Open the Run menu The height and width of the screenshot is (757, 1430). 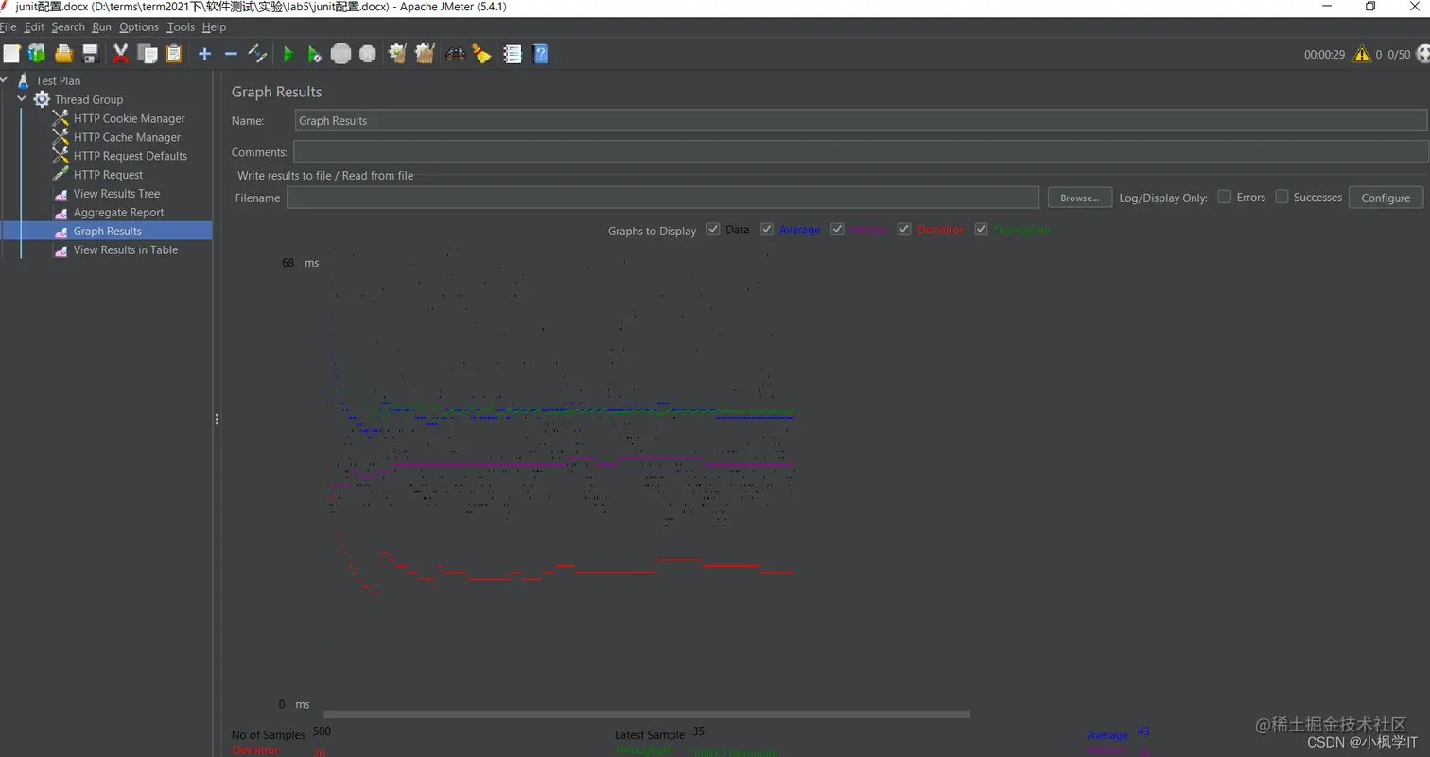tap(101, 27)
